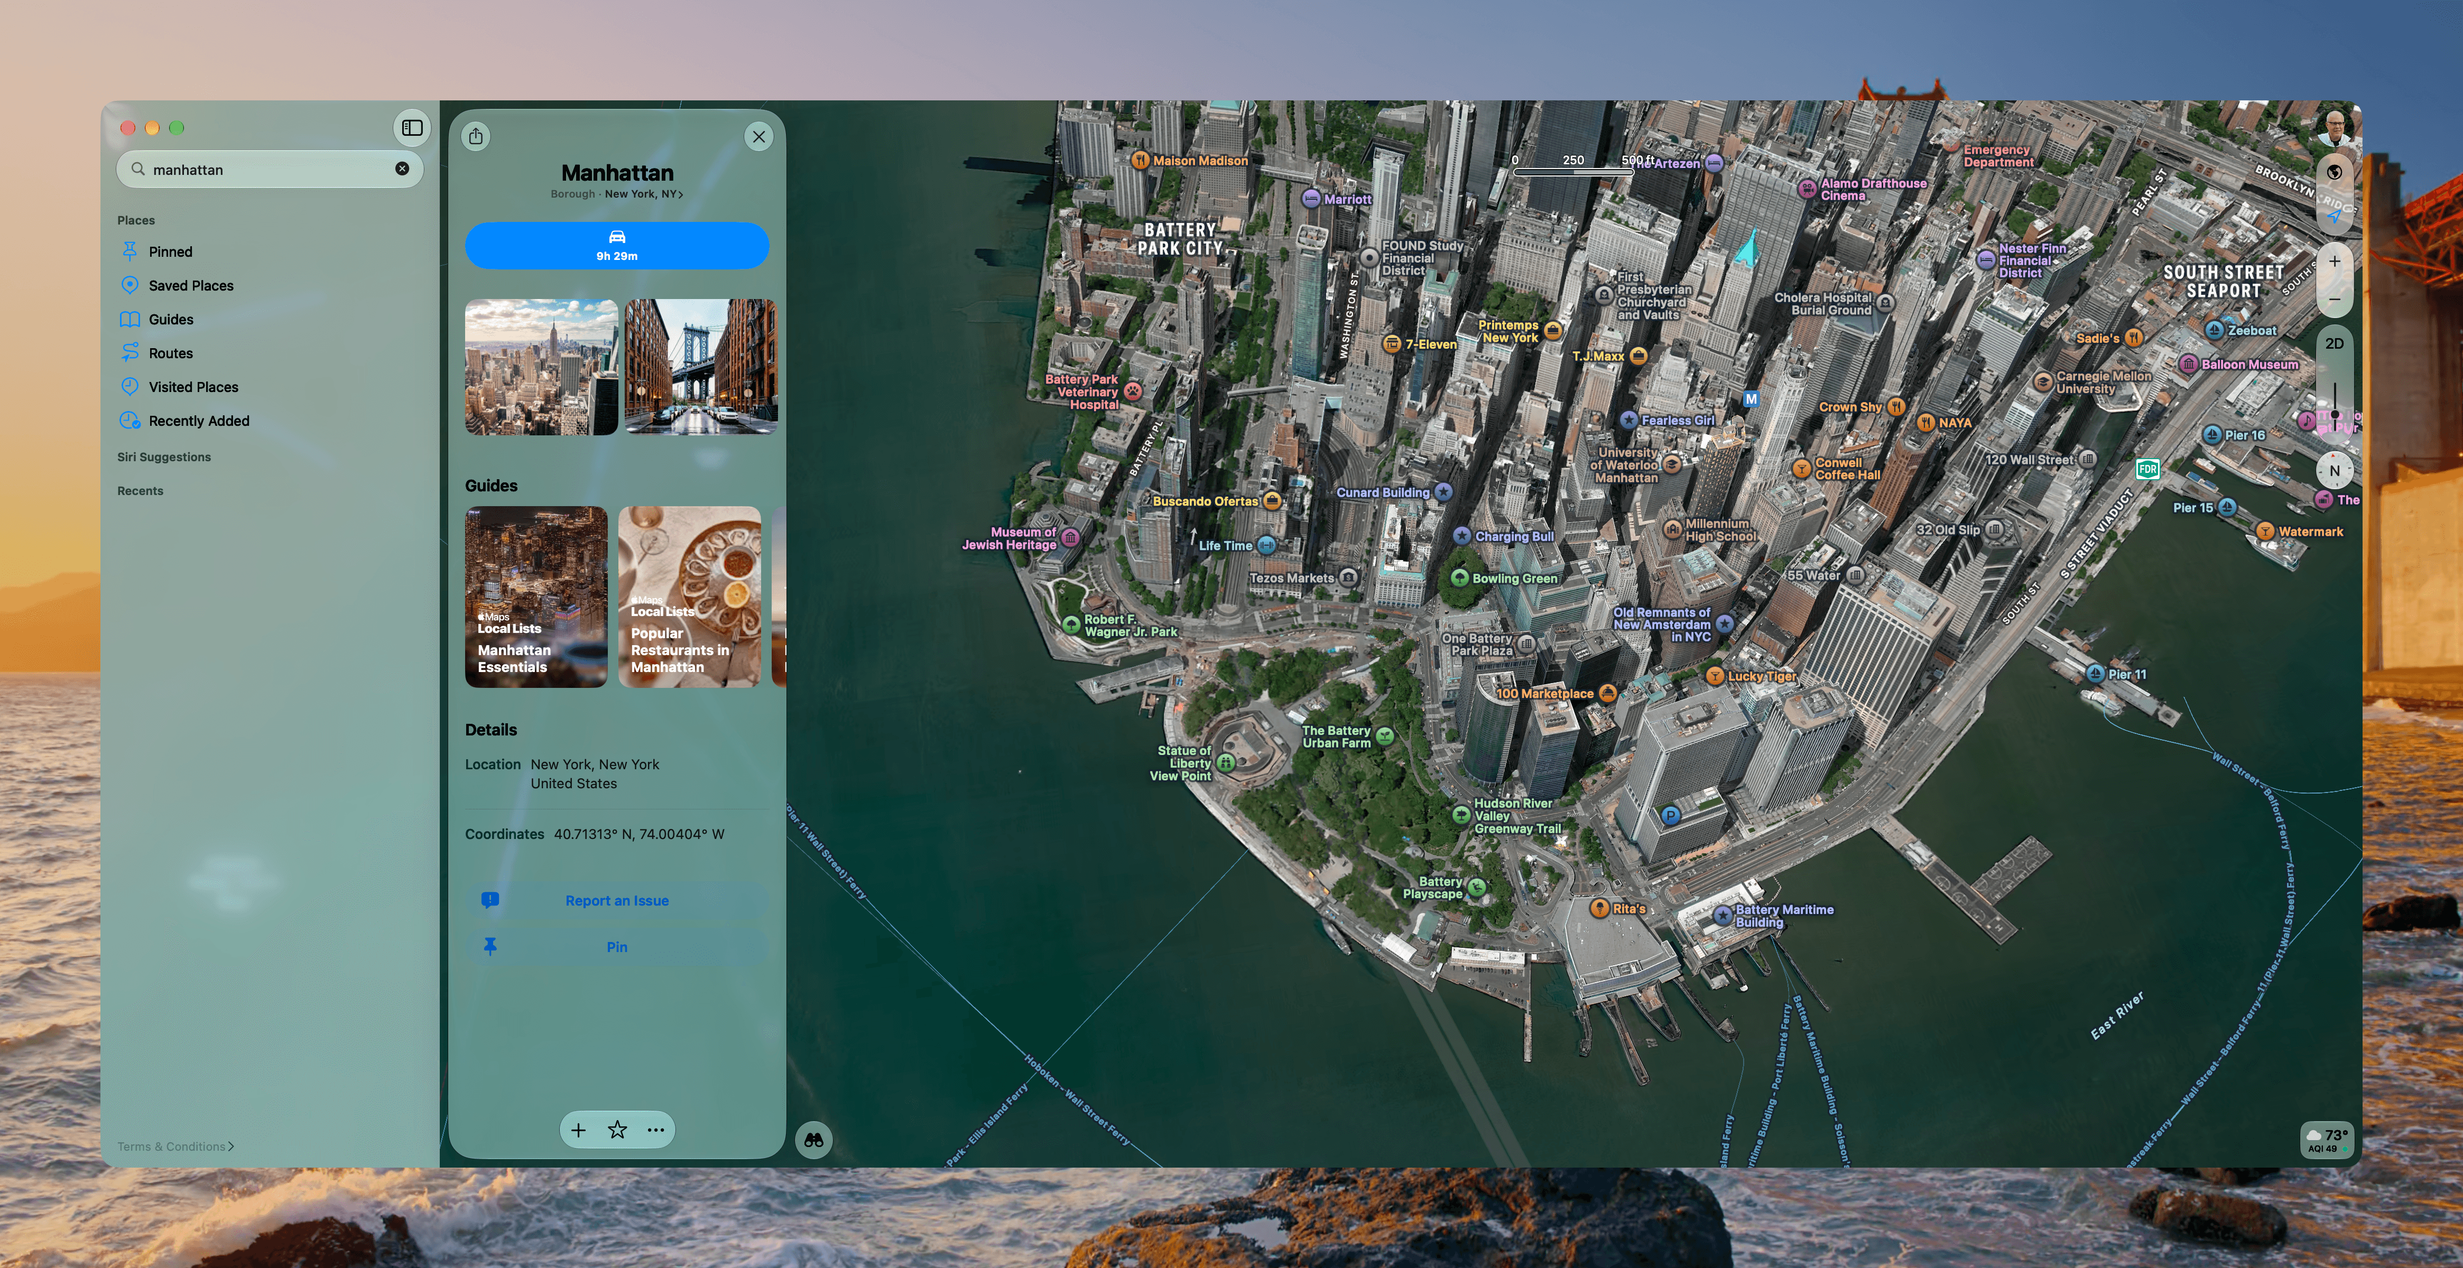Select Rita's restaurant pin
This screenshot has width=2463, height=1268.
point(1599,909)
